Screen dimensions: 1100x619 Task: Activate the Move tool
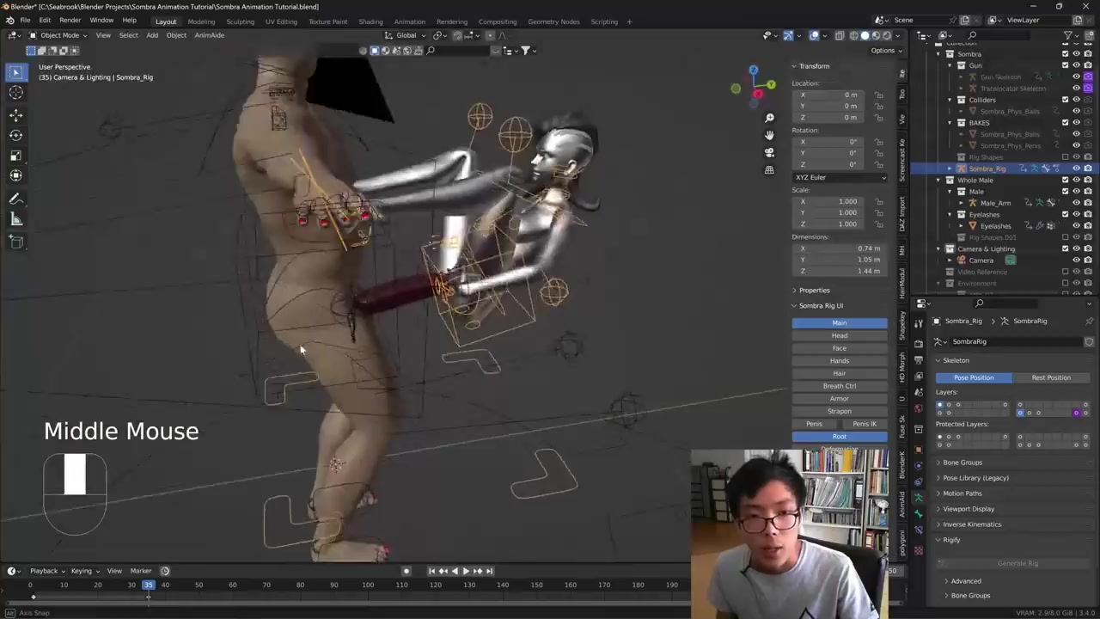pyautogui.click(x=15, y=114)
